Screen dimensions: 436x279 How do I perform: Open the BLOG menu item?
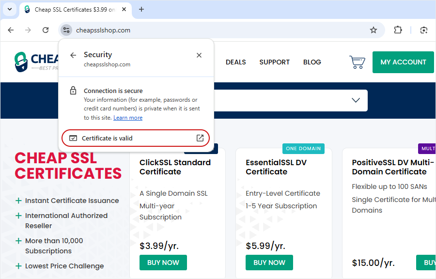click(x=312, y=62)
